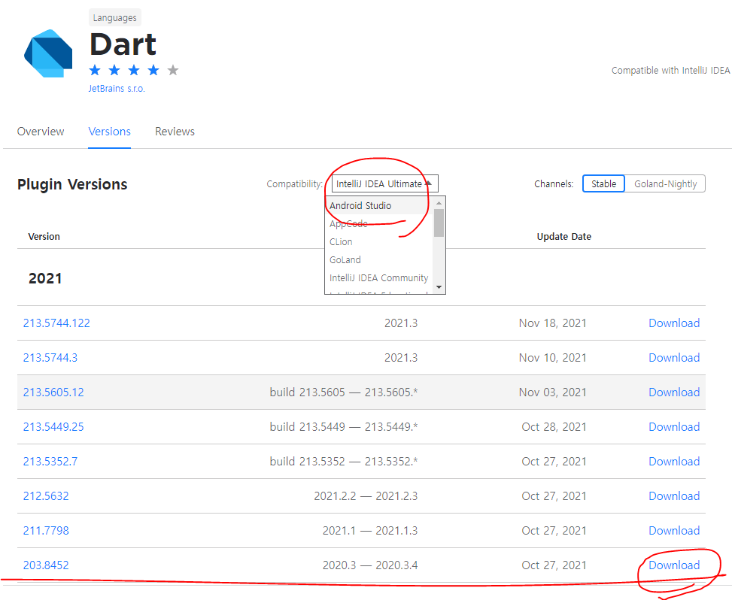Select the Goland-Nightly channel toggle
The image size is (732, 600).
[x=665, y=183]
